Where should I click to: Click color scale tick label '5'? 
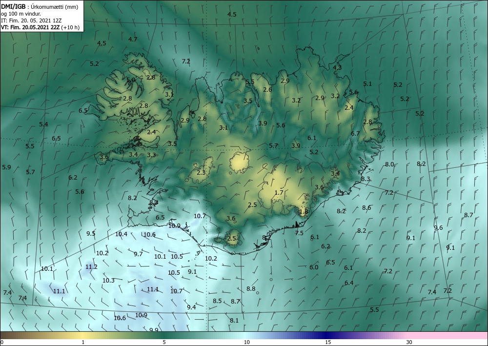click(x=164, y=343)
